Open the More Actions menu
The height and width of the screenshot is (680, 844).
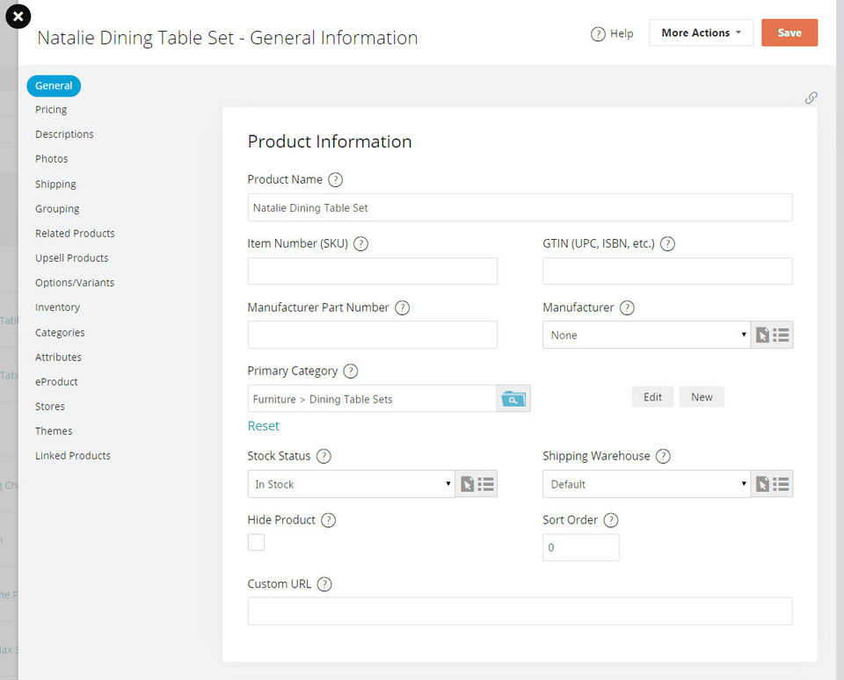pos(701,33)
